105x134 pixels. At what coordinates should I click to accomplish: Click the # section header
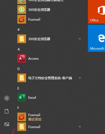coord(18,30)
